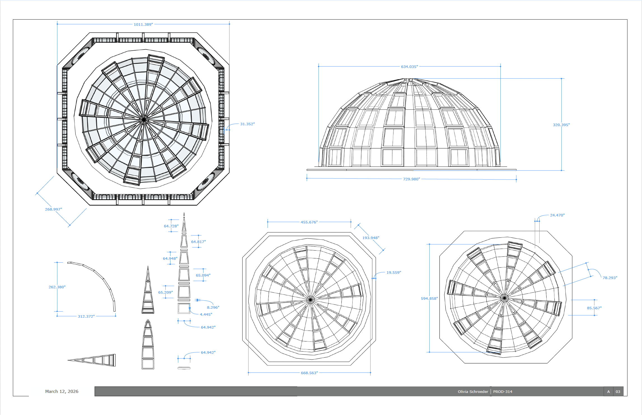Select the revision letter A box
The width and height of the screenshot is (642, 415).
point(608,392)
